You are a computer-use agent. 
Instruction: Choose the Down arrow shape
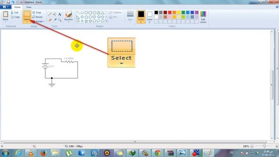click(x=78, y=21)
